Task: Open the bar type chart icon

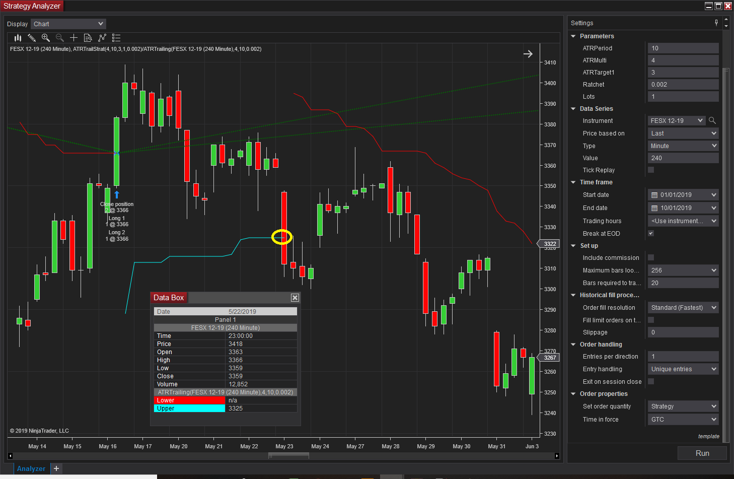Action: click(x=18, y=38)
